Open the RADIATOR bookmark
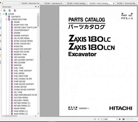 (18, 46)
